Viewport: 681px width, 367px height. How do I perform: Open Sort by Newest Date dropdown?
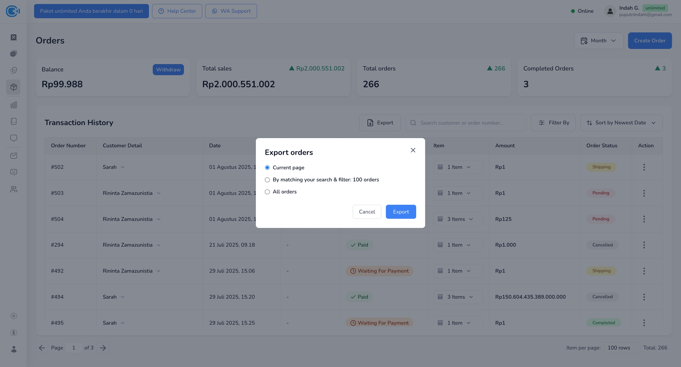coord(621,123)
